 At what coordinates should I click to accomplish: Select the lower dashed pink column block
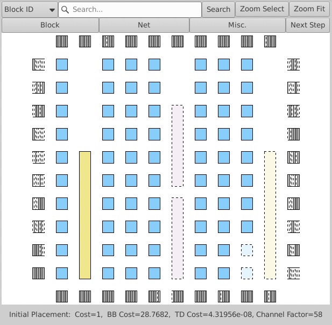pos(178,238)
